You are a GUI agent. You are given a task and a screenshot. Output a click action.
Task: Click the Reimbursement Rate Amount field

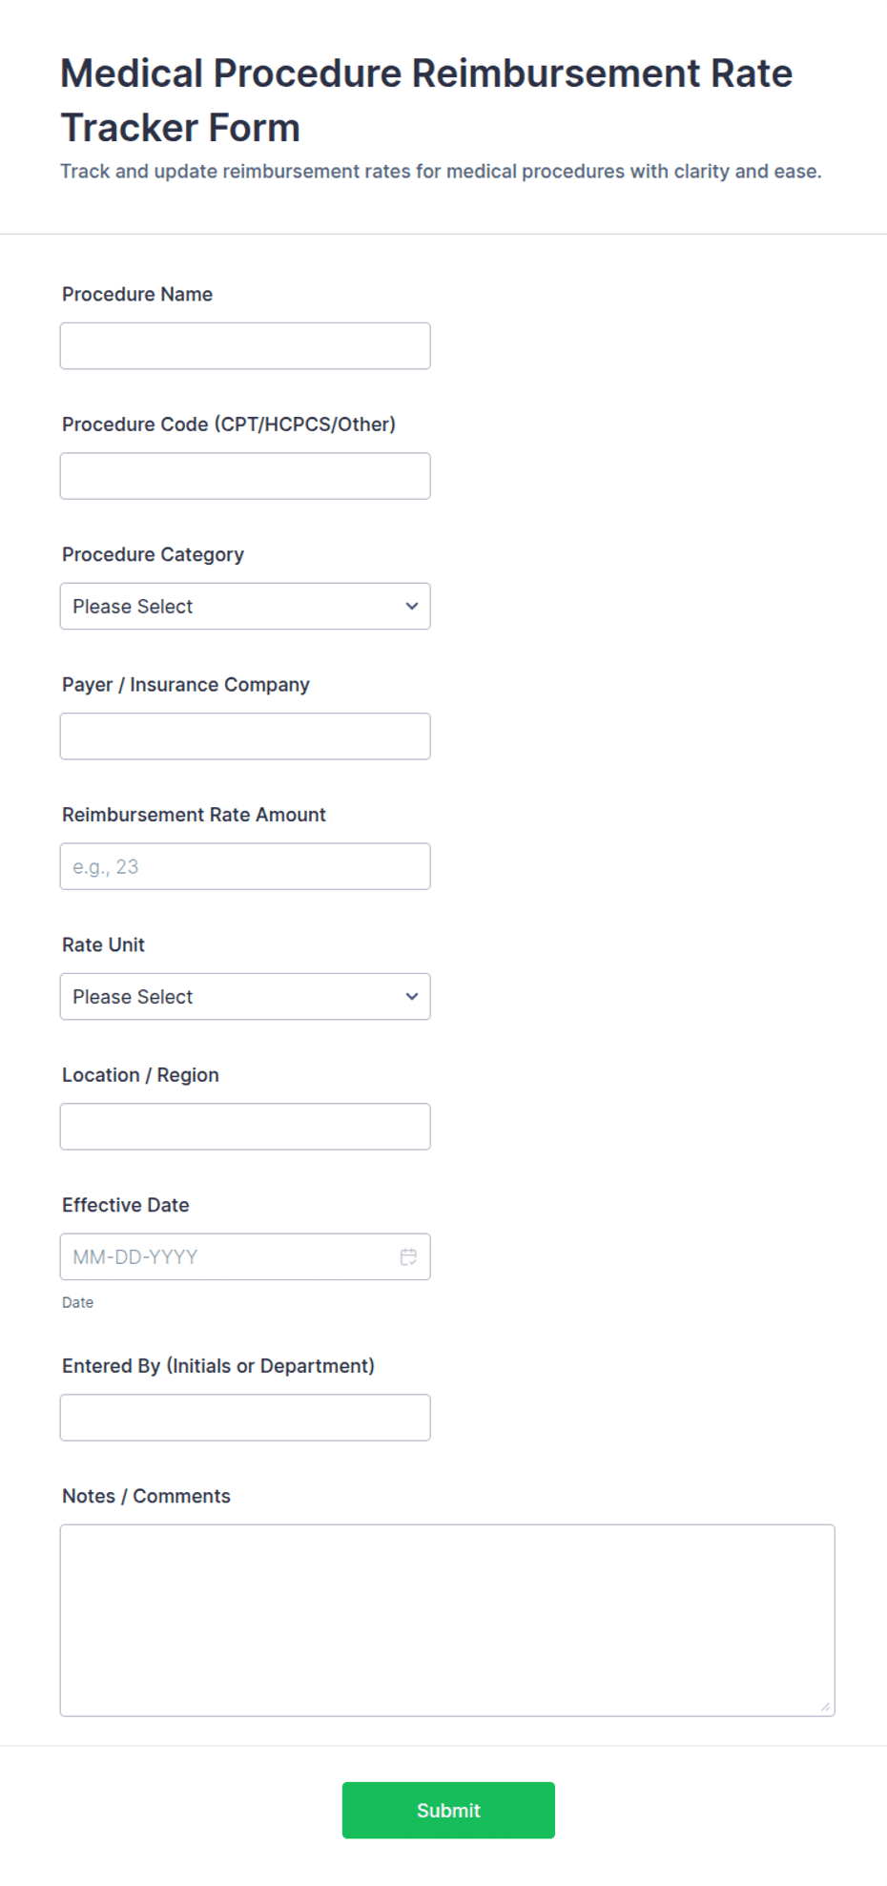coord(245,866)
